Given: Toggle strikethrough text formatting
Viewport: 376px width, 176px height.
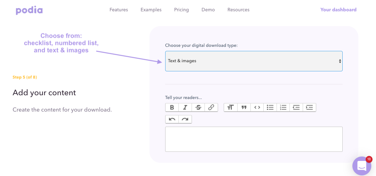Looking at the screenshot, I should 198,107.
